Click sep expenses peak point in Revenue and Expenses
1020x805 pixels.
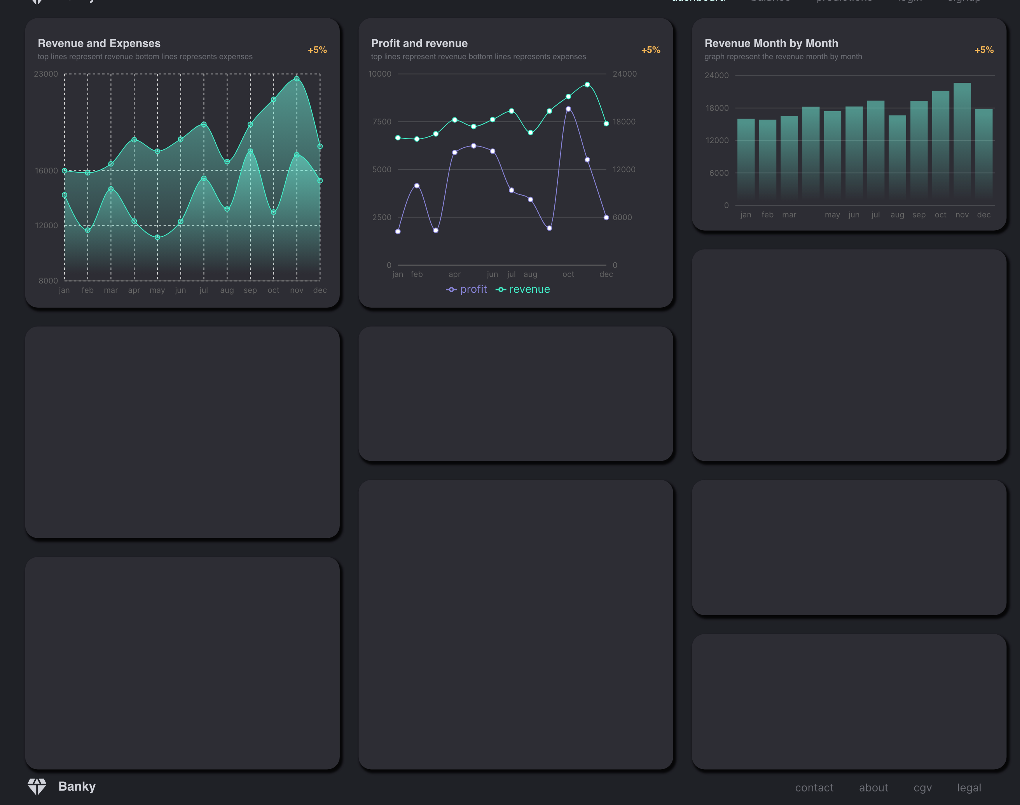point(250,151)
